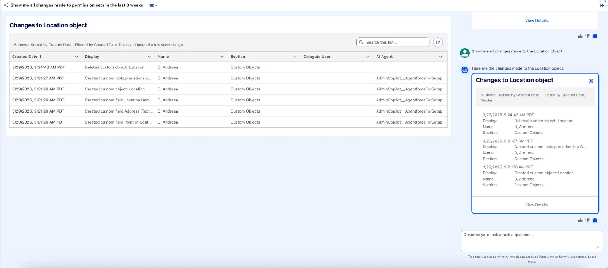Viewport: 608px width, 268px height.
Task: Collapse the side panel with arrow icon
Action: 602,5
